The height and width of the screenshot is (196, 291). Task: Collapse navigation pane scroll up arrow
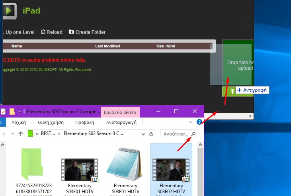[x=2, y=145]
